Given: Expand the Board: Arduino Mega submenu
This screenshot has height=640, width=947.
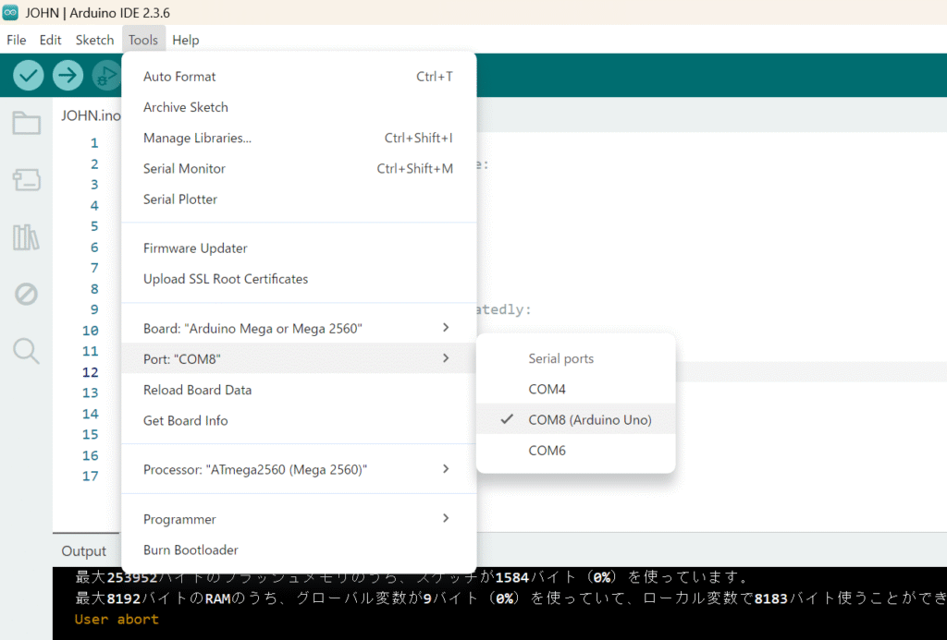Looking at the screenshot, I should pos(299,329).
